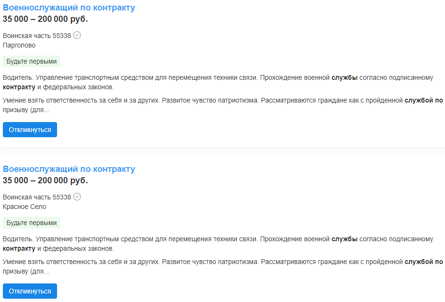The height and width of the screenshot is (302, 445).
Task: Select the salary text on the second vacancy card
Action: (45, 180)
